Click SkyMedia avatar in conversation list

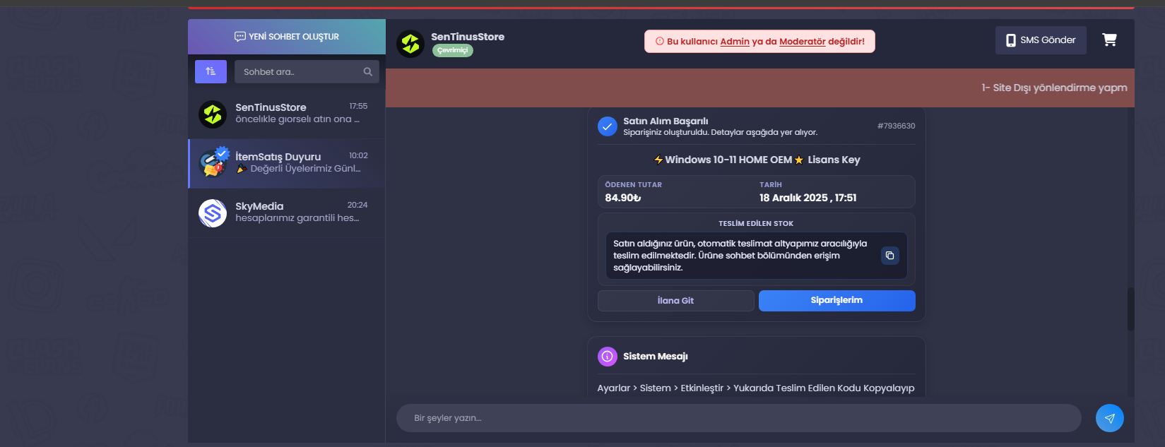pyautogui.click(x=213, y=213)
